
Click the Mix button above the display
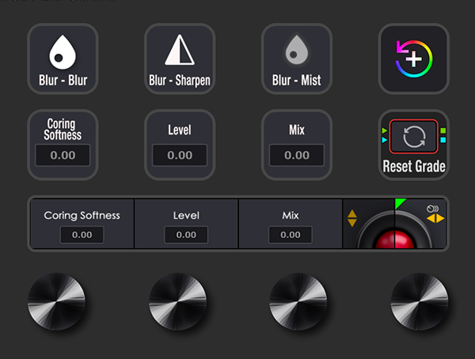297,145
